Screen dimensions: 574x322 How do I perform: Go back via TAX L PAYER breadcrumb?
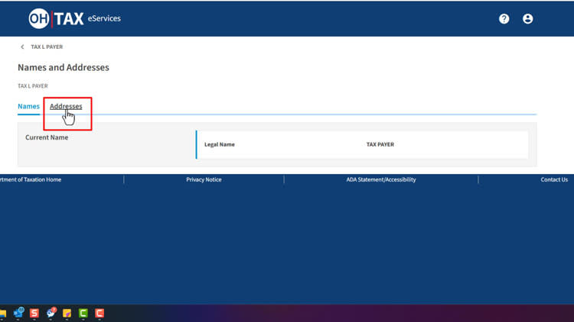click(x=47, y=47)
